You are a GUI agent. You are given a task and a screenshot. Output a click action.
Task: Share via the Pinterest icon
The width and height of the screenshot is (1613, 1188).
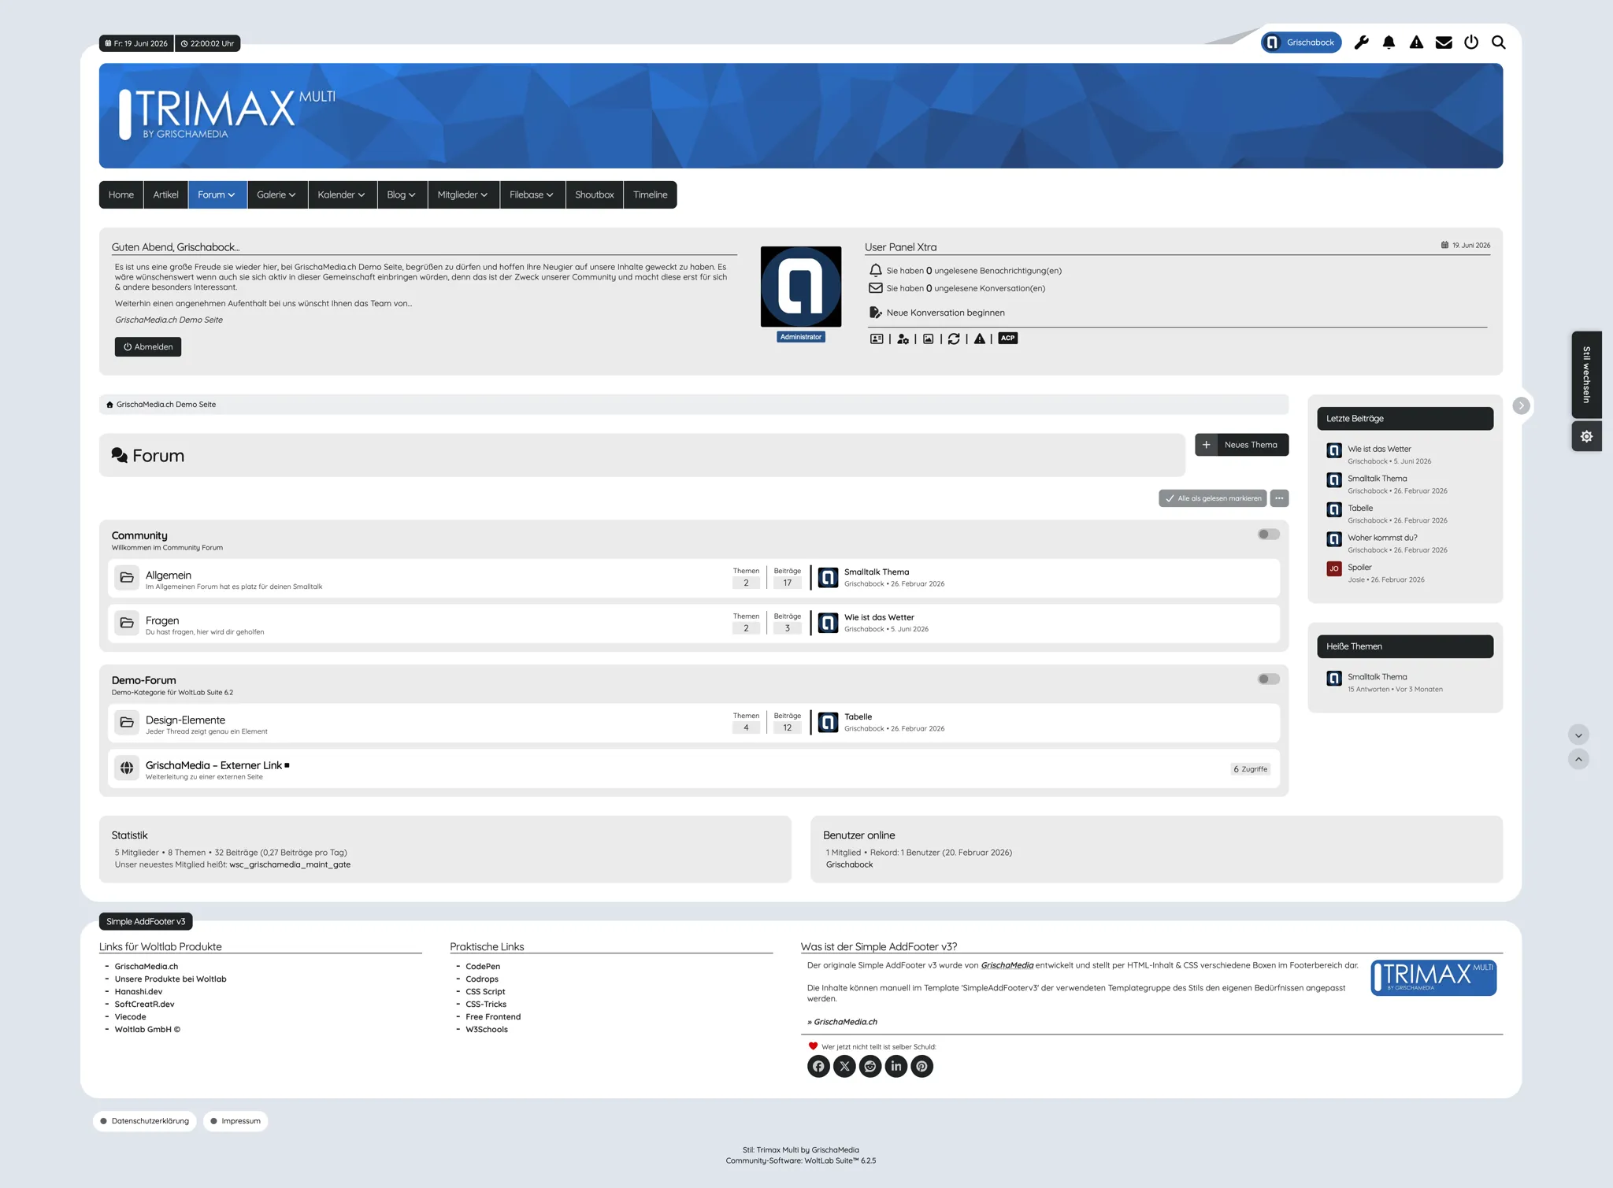(922, 1066)
